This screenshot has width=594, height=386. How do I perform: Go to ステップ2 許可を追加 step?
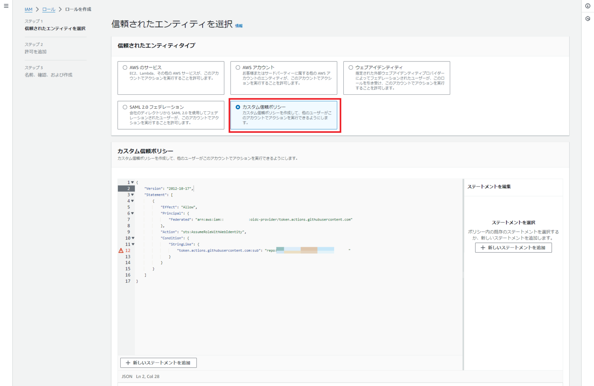(35, 51)
